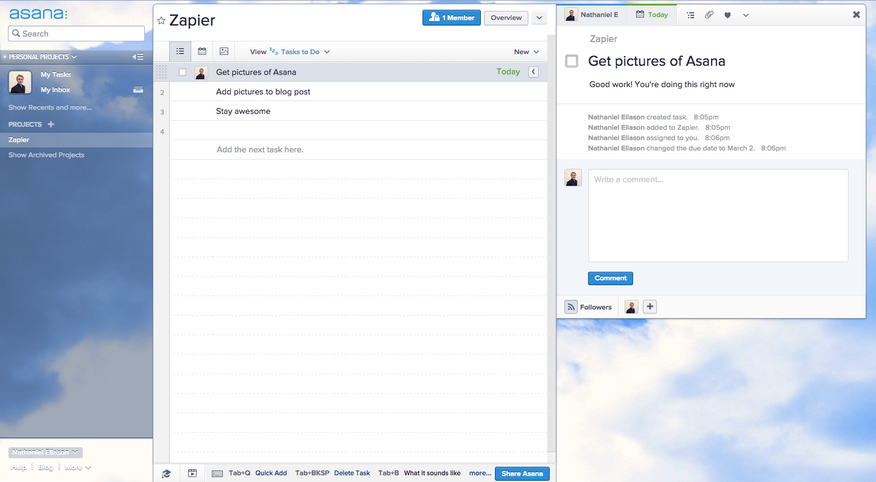This screenshot has height=482, width=876.
Task: Select task Add pictures to blog post
Action: tap(263, 91)
